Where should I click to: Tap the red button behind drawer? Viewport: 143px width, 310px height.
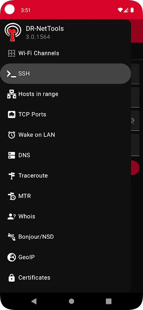pyautogui.click(x=135, y=168)
